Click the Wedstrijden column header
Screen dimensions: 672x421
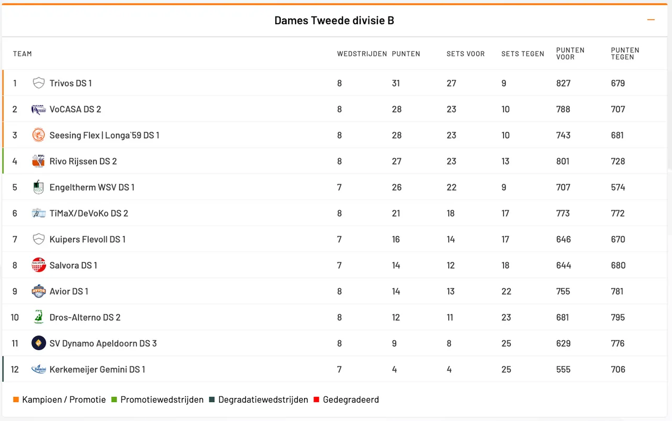(x=362, y=54)
